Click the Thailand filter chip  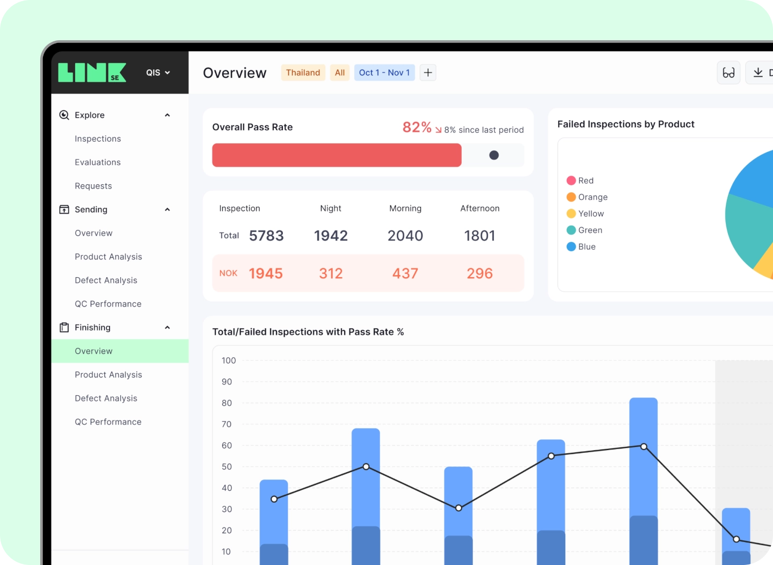[x=303, y=72]
